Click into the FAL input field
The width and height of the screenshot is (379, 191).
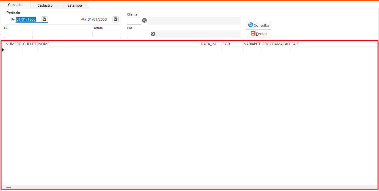pos(18,34)
